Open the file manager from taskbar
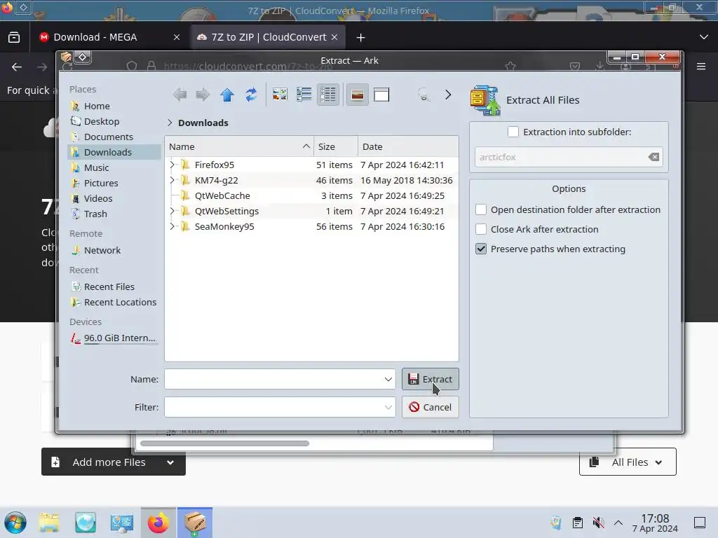The height and width of the screenshot is (538, 718). click(48, 523)
